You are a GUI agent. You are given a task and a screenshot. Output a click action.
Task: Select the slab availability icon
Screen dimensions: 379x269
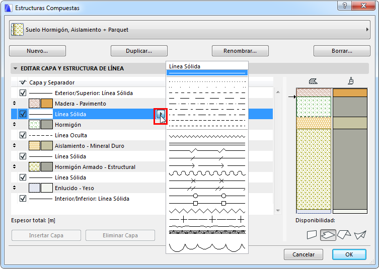(x=328, y=235)
